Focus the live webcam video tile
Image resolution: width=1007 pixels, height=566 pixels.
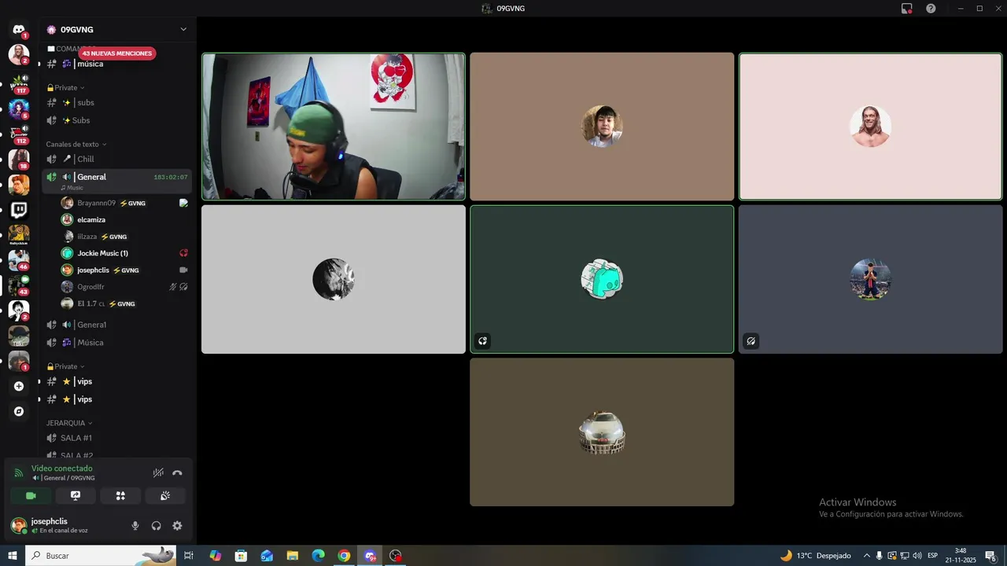[x=334, y=127]
